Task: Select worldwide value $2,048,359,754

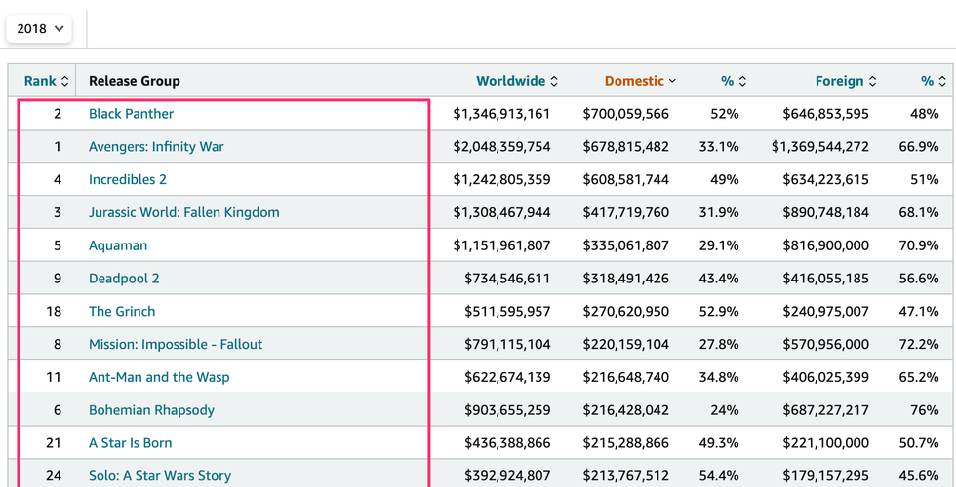Action: (501, 147)
